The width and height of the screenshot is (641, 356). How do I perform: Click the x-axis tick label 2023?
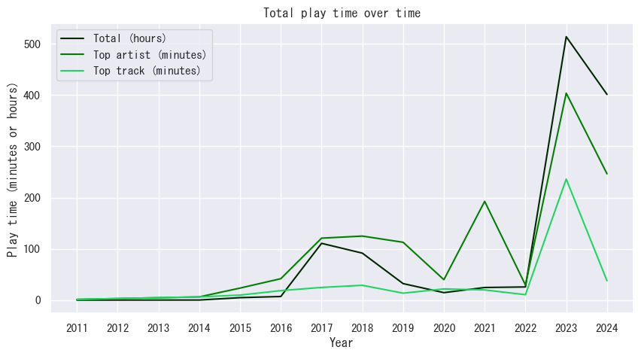567,328
